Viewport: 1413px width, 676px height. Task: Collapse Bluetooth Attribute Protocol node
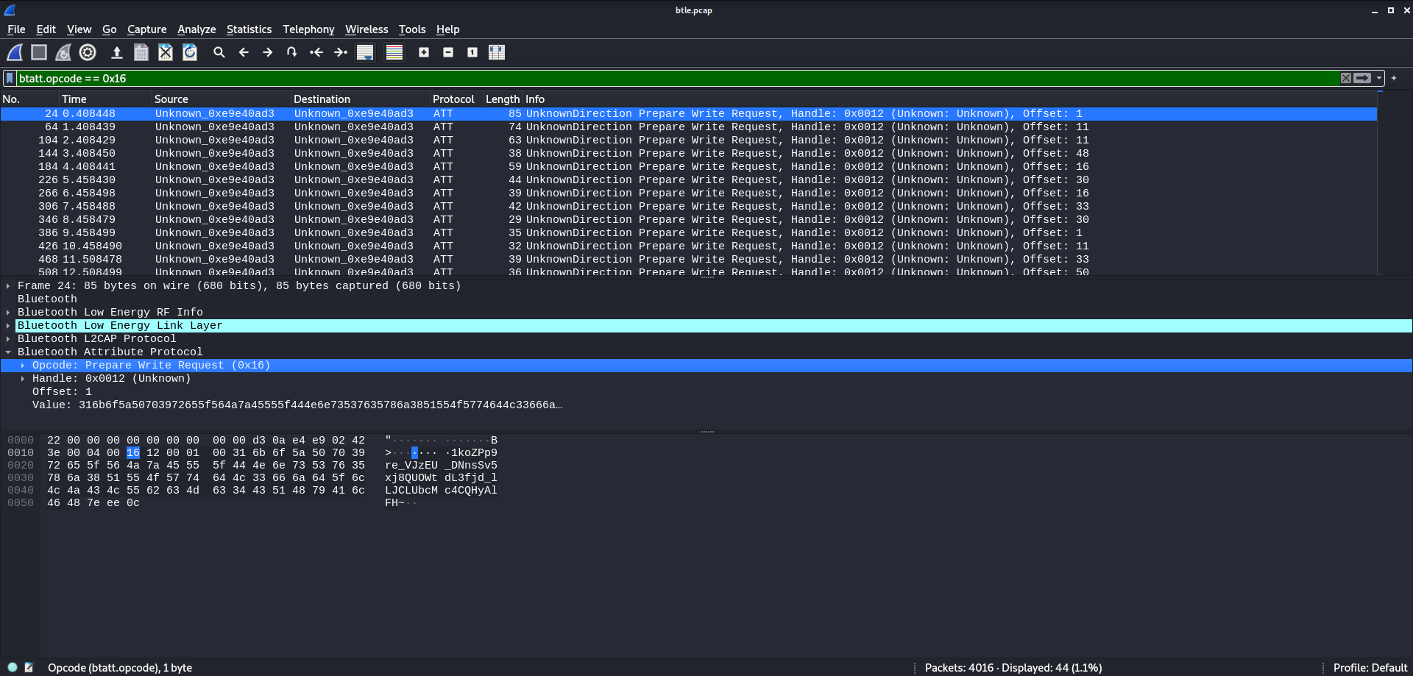pyautogui.click(x=8, y=352)
